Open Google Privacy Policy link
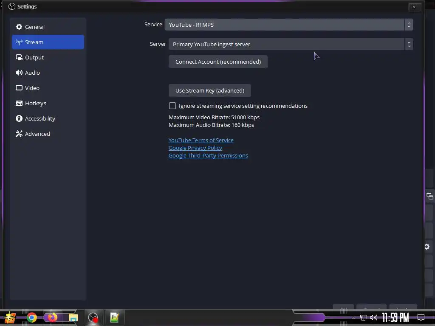This screenshot has height=326, width=435. [195, 148]
